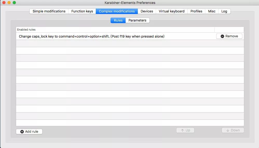
Task: Remove the caps_lock rule
Action: tap(229, 36)
